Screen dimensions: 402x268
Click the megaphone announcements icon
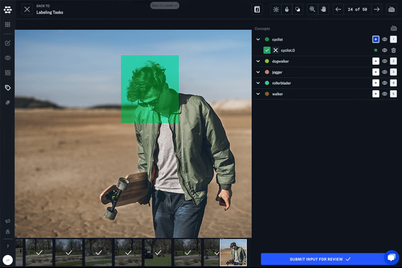pos(8,221)
